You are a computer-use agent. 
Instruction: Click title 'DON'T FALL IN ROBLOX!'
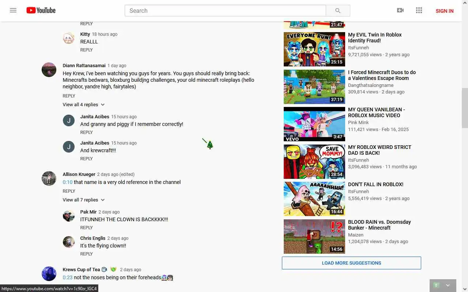click(x=376, y=184)
